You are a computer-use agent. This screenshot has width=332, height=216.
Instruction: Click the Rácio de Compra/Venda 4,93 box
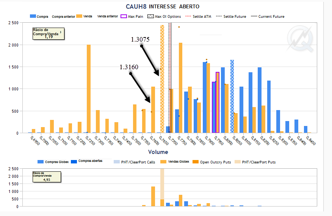[47, 177]
